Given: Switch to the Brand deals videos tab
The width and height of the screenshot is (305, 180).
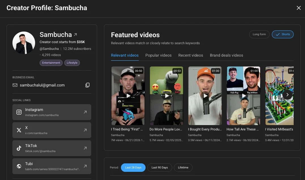Looking at the screenshot, I should 227,55.
